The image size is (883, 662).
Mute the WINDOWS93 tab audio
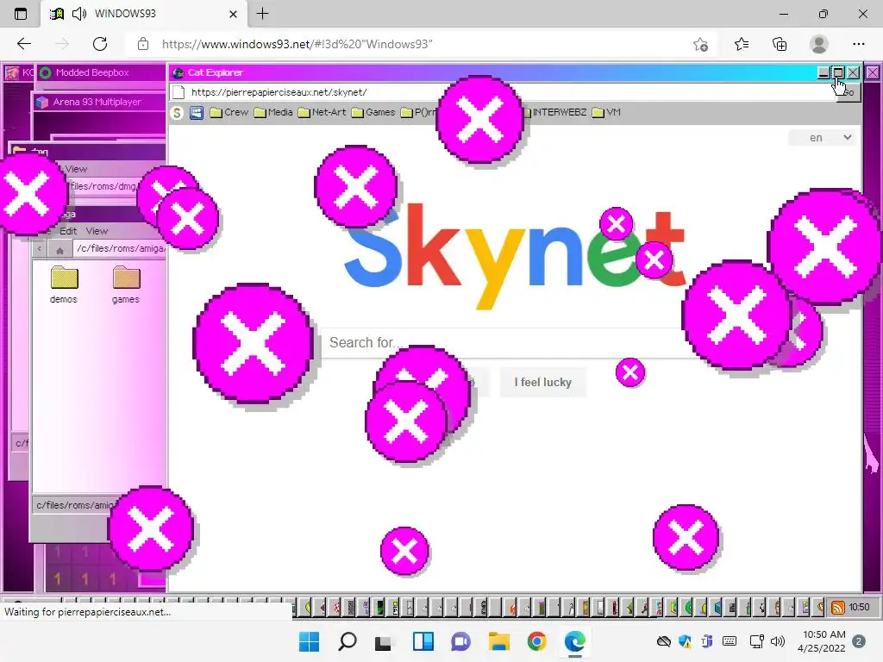coord(79,14)
